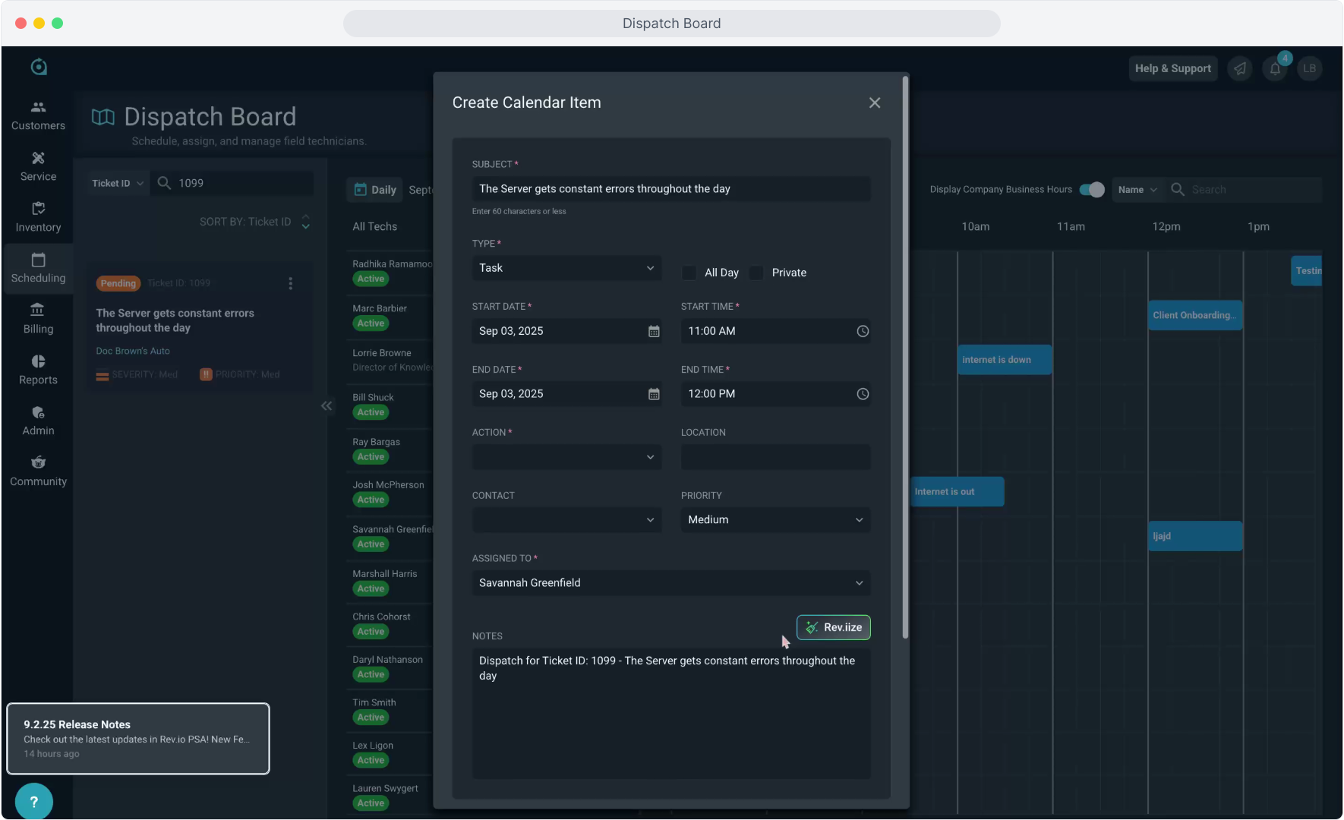Click the three-dot menu on ticket 1099
This screenshot has height=820, width=1344.
[x=290, y=283]
